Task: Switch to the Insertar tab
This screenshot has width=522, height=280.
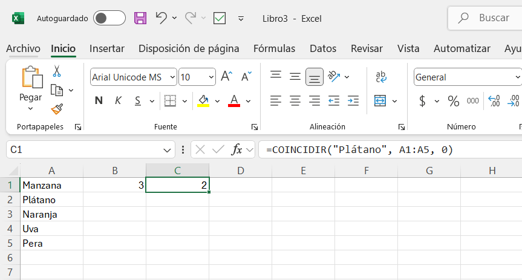Action: tap(107, 48)
